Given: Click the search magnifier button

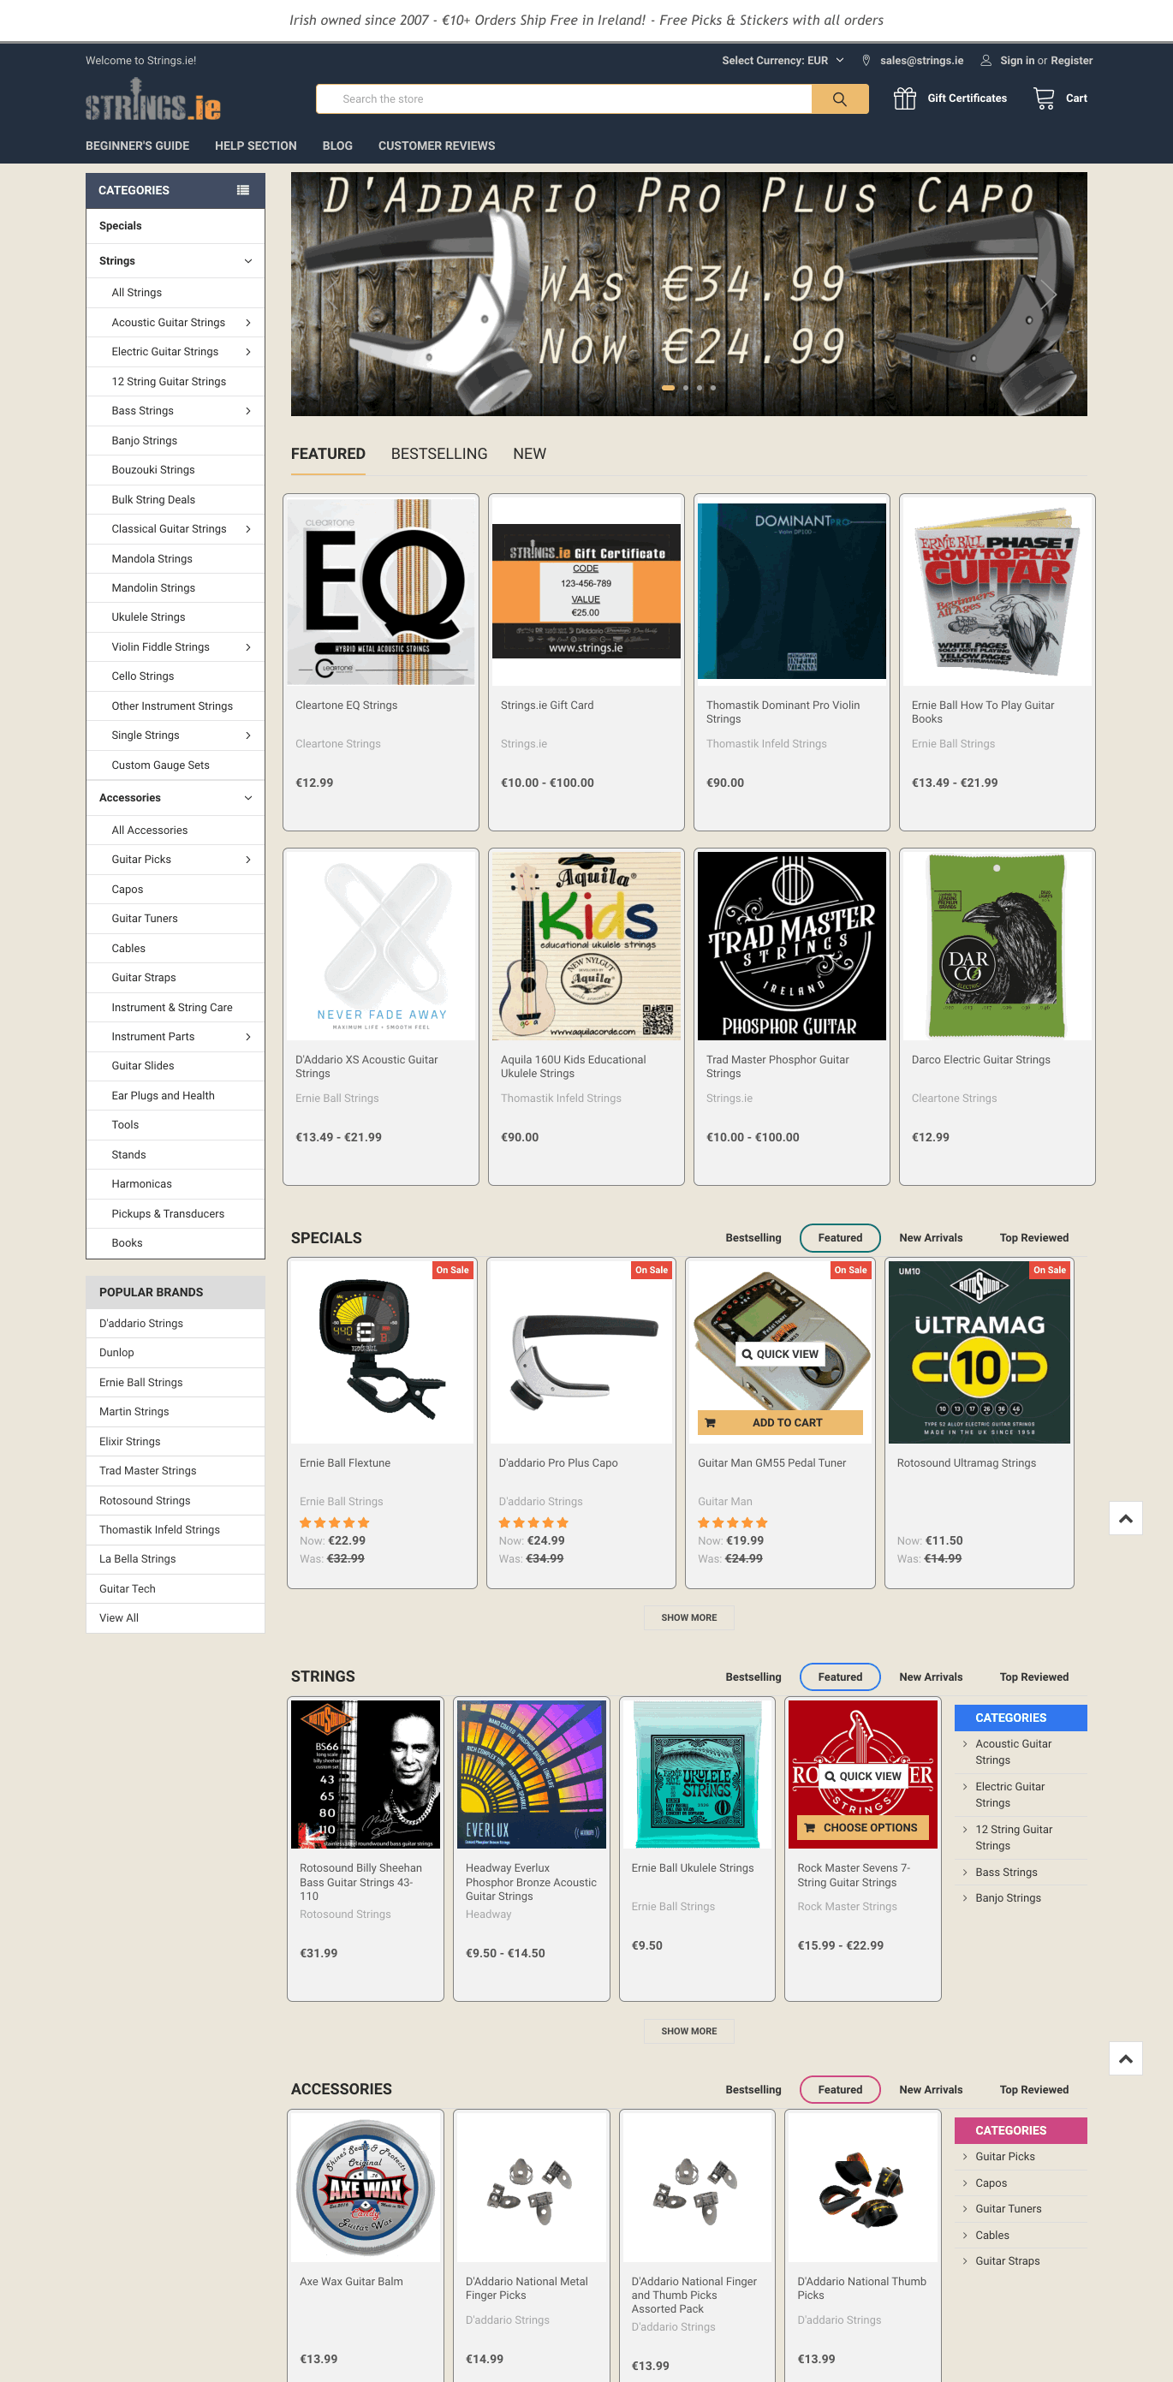Looking at the screenshot, I should (x=839, y=99).
